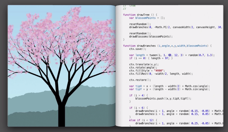The image size is (228, 132).
Task: Click the drawTree function name
Action: (x=143, y=15)
